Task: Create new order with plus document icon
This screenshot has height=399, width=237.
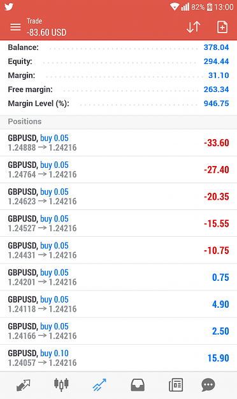Action: [222, 27]
